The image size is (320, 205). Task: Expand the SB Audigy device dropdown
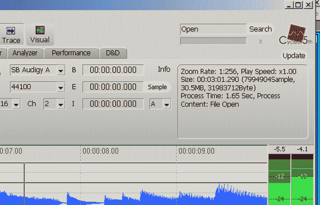tap(60, 71)
